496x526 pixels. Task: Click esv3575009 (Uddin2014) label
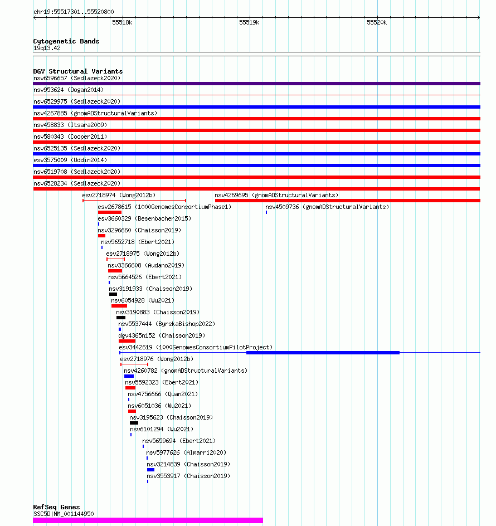tap(70, 160)
